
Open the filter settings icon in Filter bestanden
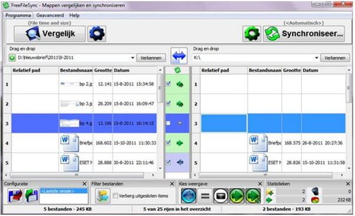pyautogui.click(x=103, y=196)
